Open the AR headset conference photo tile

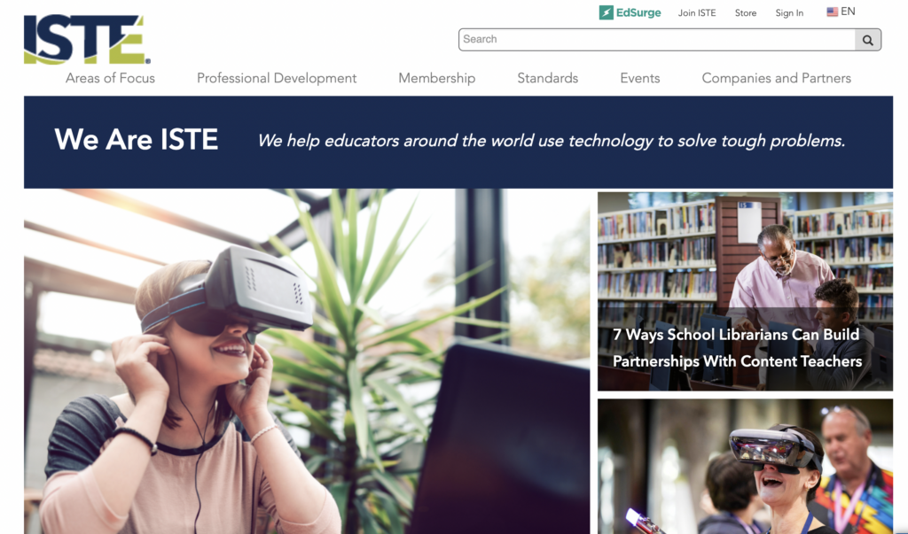pyautogui.click(x=745, y=467)
